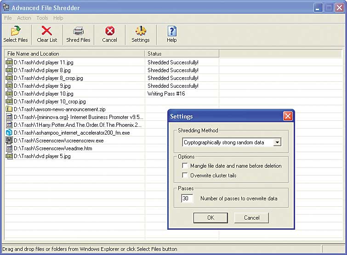The width and height of the screenshot is (347, 255).
Task: Minimize the Advanced File Shredder window
Action: click(318, 8)
